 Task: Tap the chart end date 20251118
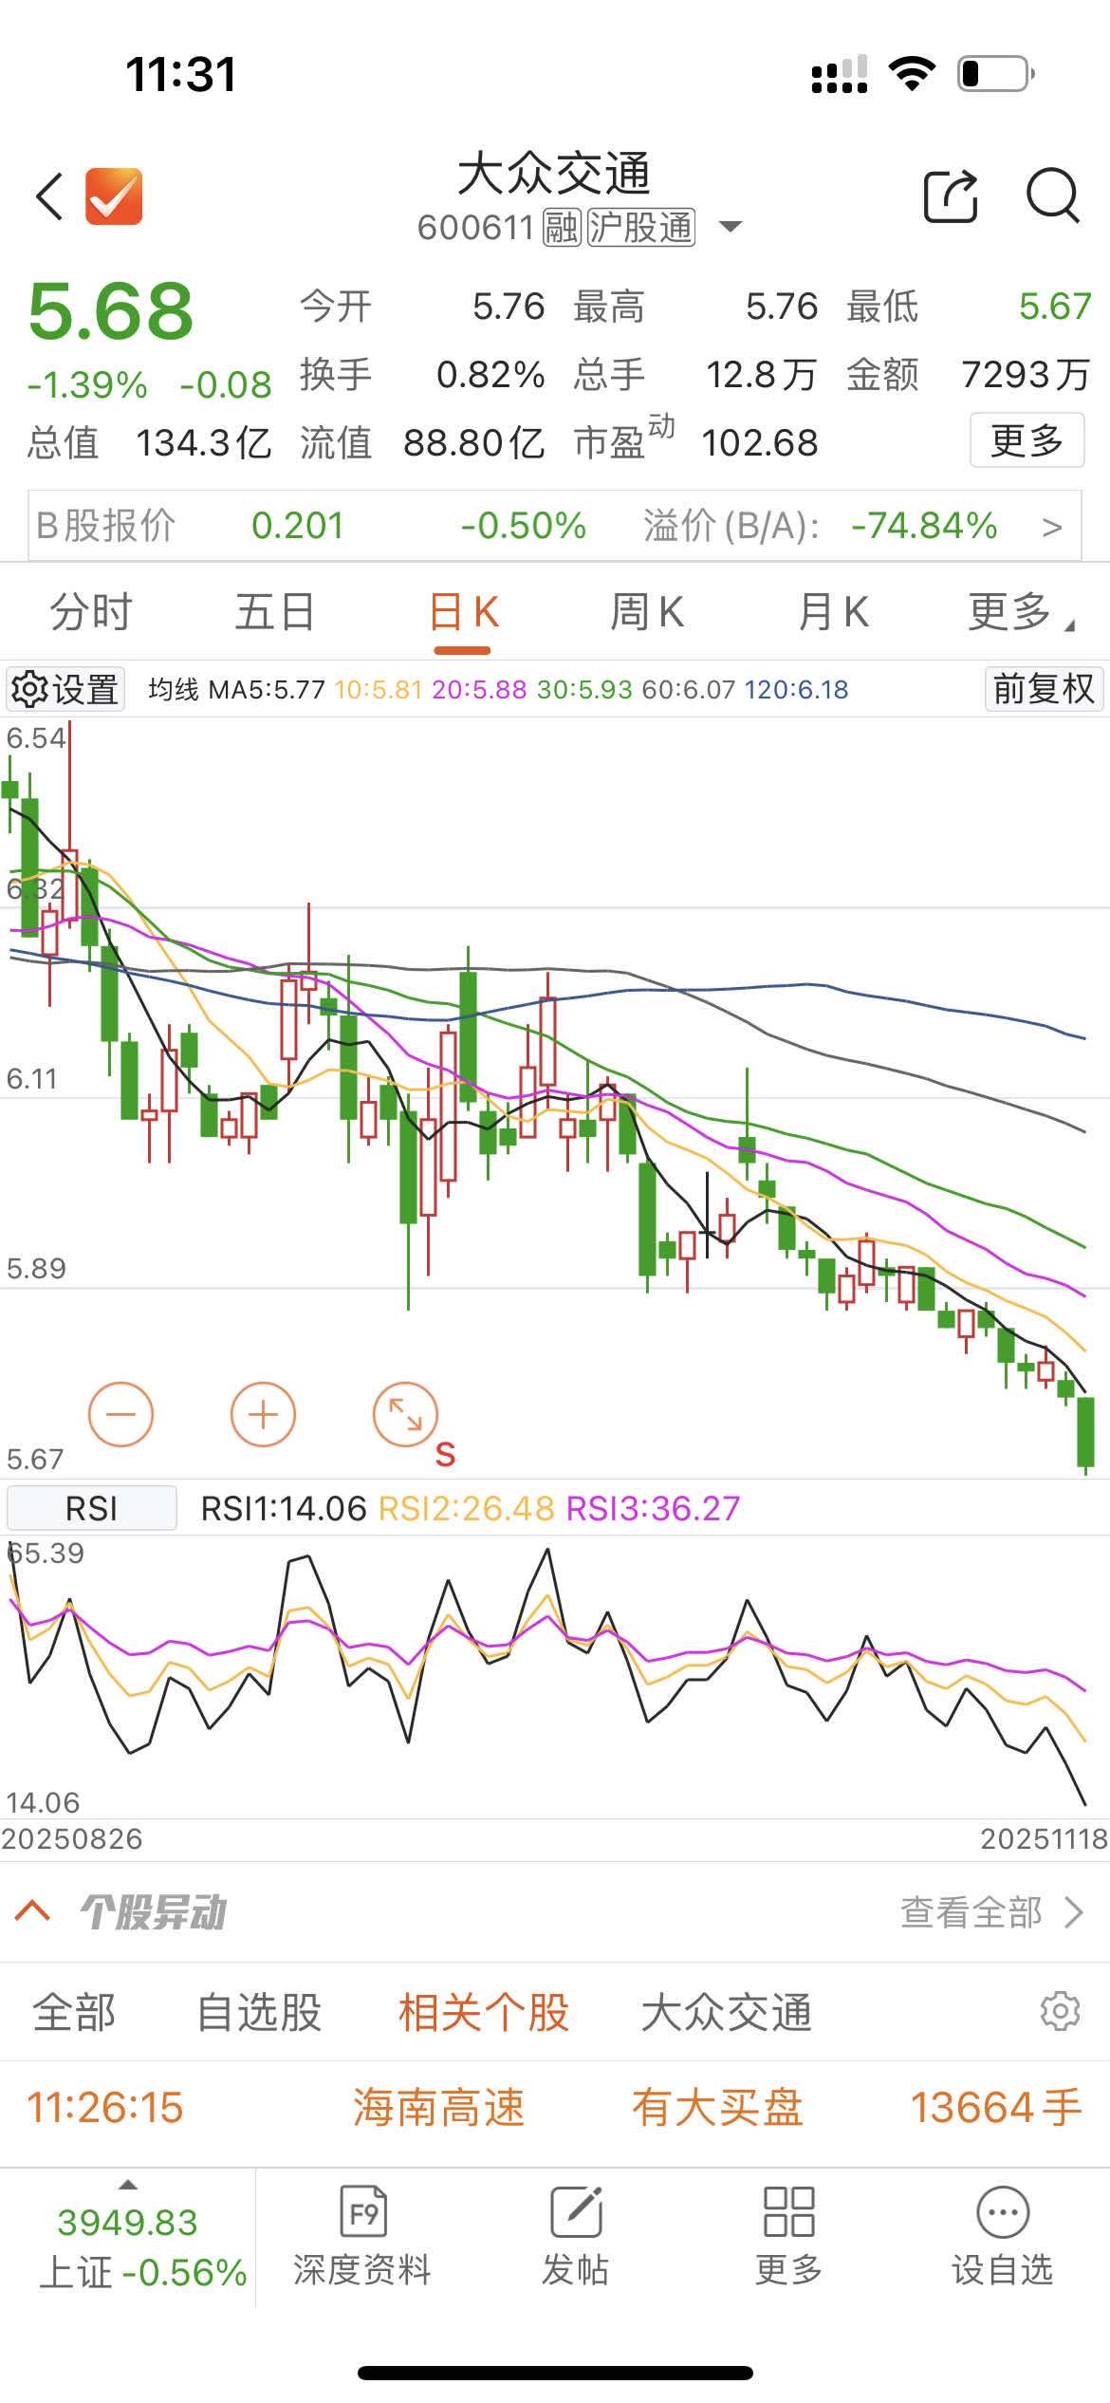pos(1044,1838)
